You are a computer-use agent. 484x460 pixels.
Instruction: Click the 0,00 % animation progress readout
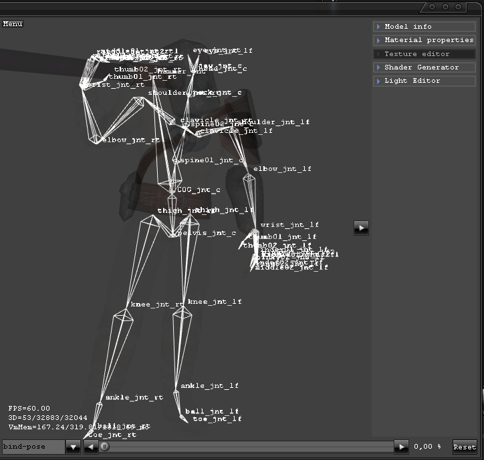(428, 447)
